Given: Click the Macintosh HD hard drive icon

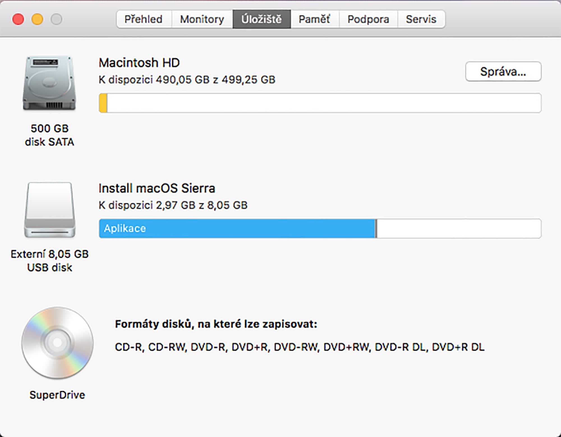Looking at the screenshot, I should point(49,83).
